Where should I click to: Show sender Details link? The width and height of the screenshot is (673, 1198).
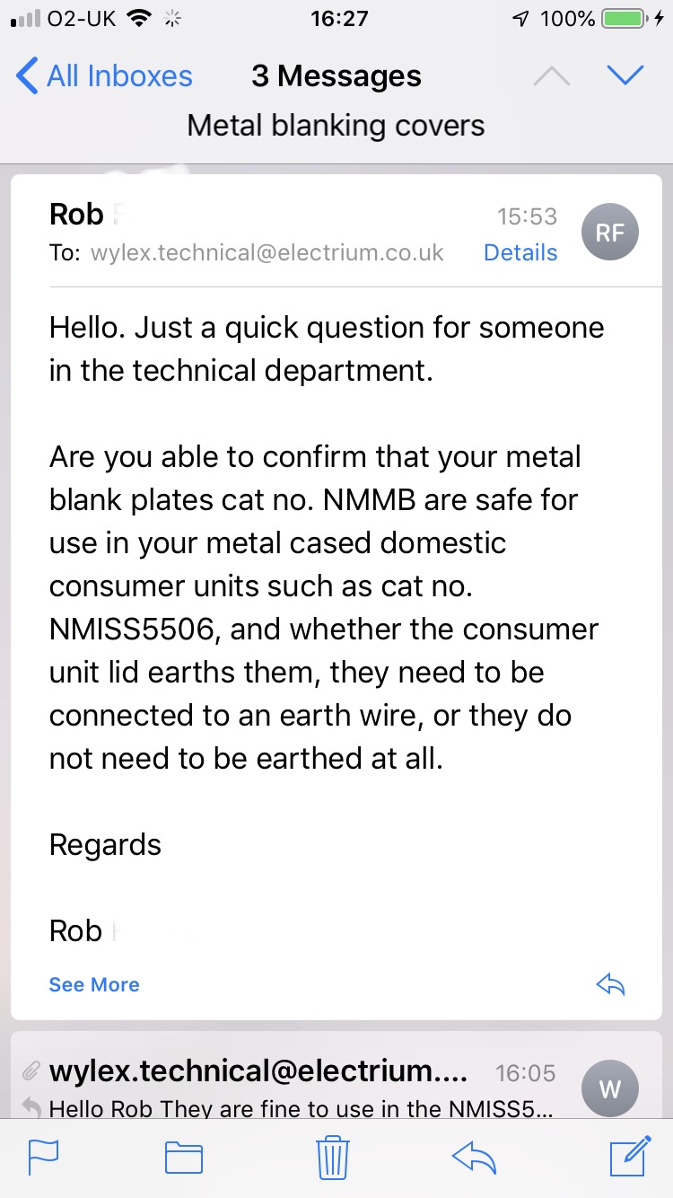[520, 253]
